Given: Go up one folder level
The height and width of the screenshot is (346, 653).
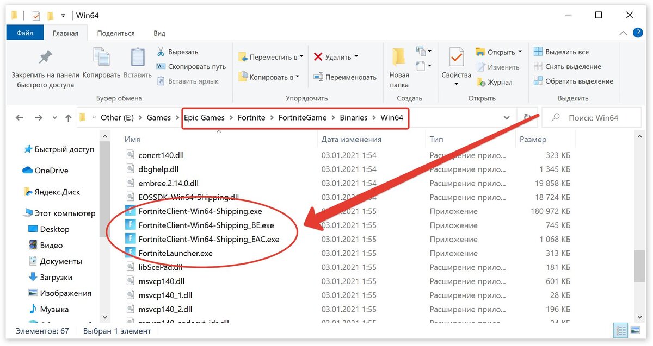Looking at the screenshot, I should coord(68,117).
